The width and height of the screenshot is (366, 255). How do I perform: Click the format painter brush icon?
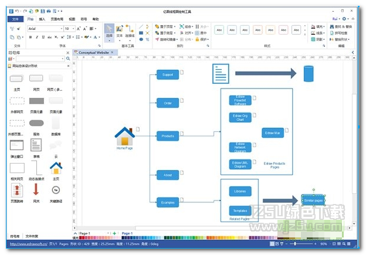pyautogui.click(x=19, y=29)
